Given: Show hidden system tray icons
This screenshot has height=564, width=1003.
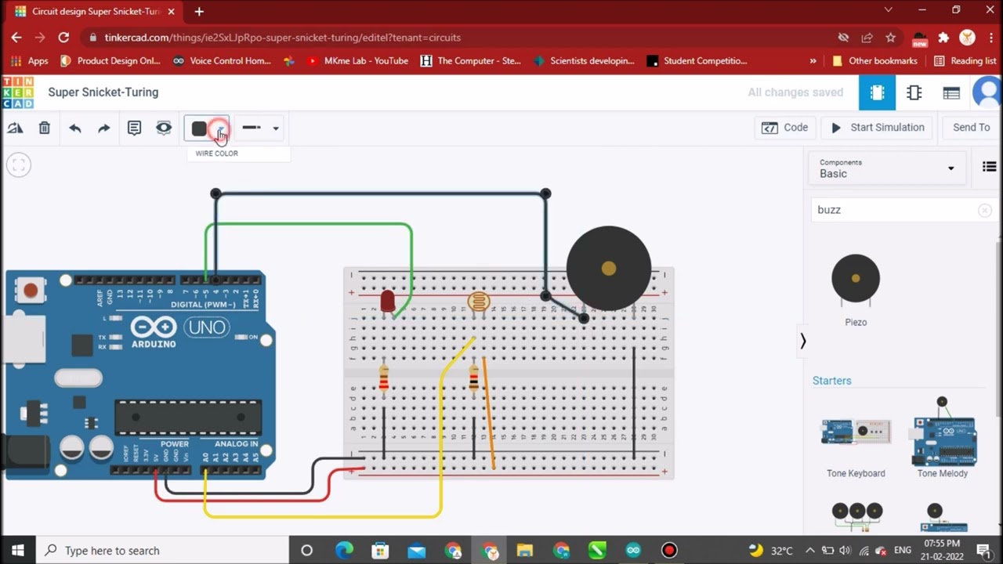Looking at the screenshot, I should click(x=809, y=550).
